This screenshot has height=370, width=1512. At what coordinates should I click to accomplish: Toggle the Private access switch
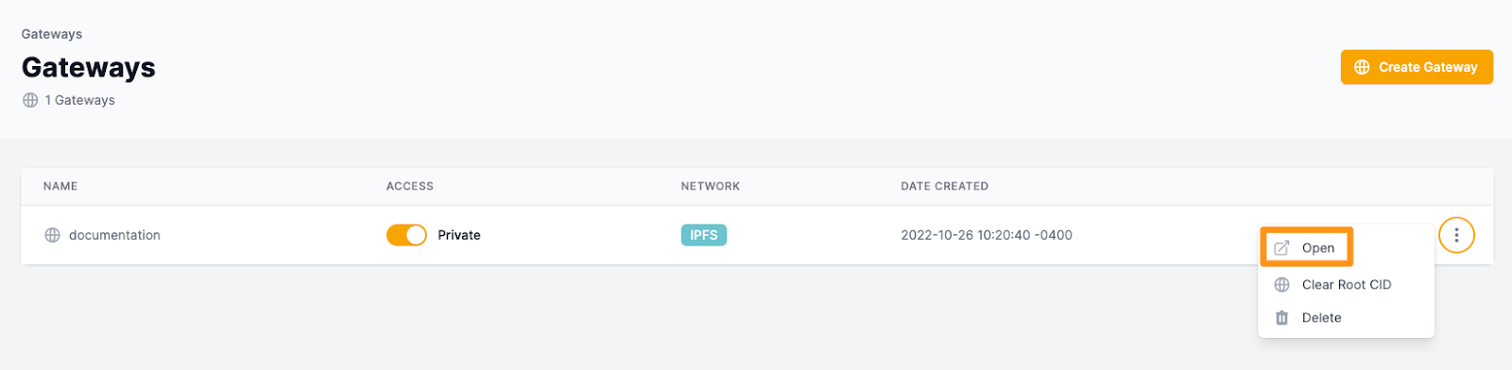pyautogui.click(x=406, y=235)
